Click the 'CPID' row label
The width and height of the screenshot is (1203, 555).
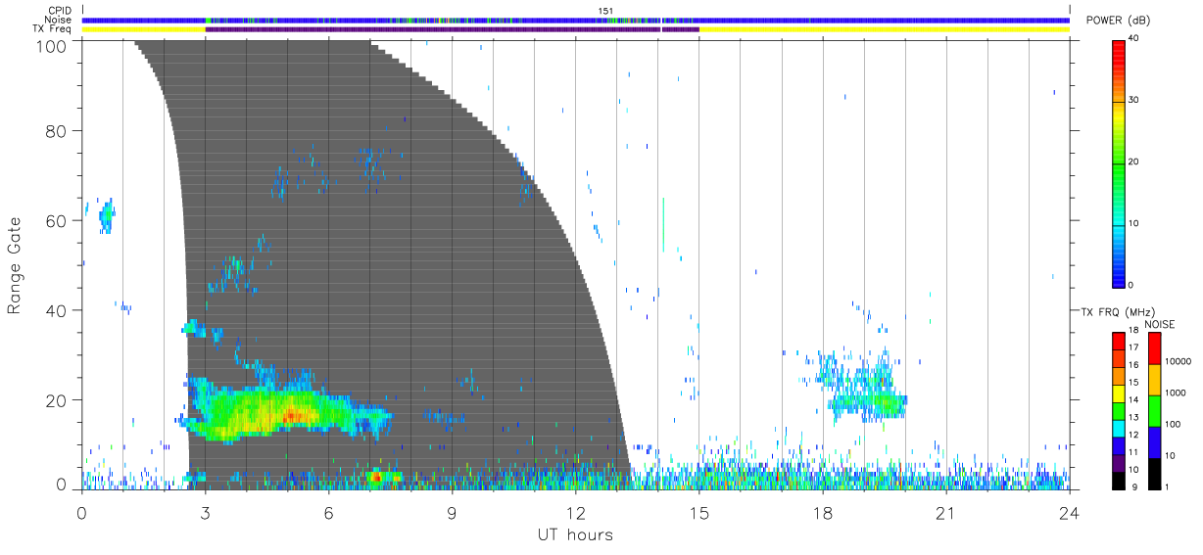click(60, 11)
